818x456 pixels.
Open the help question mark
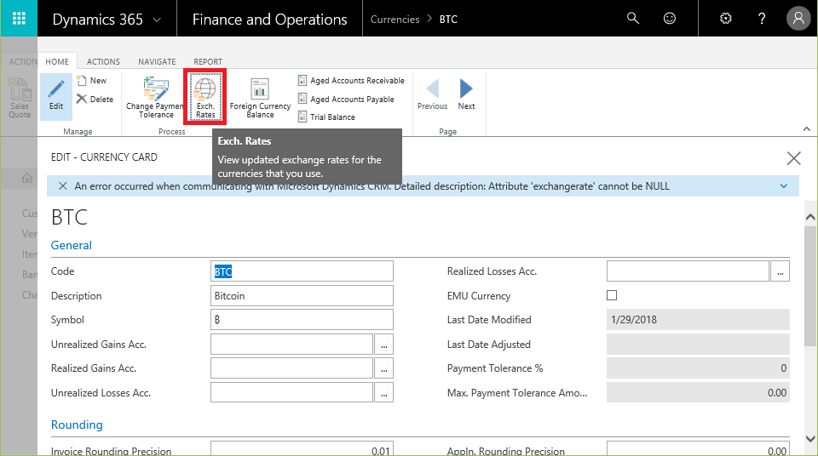tap(762, 19)
